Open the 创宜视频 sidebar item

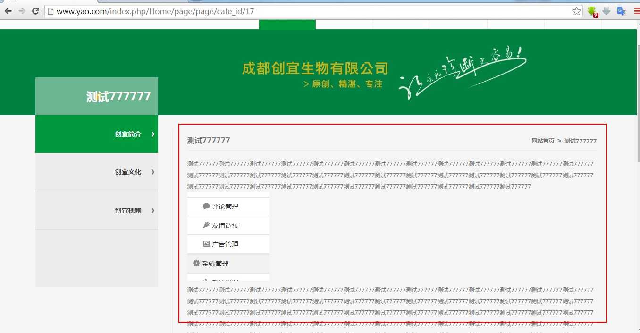click(97, 210)
